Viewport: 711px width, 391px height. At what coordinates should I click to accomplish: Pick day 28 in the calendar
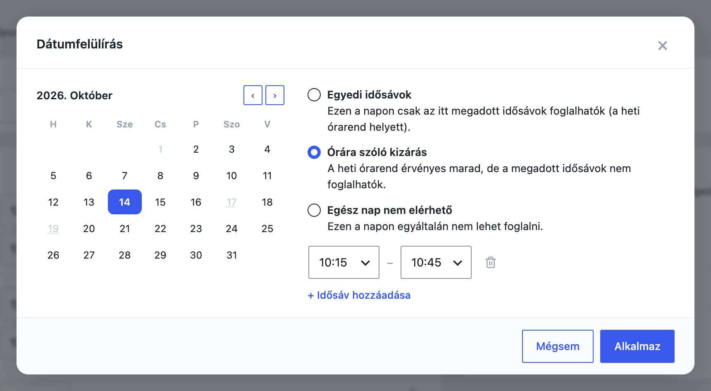click(x=125, y=255)
